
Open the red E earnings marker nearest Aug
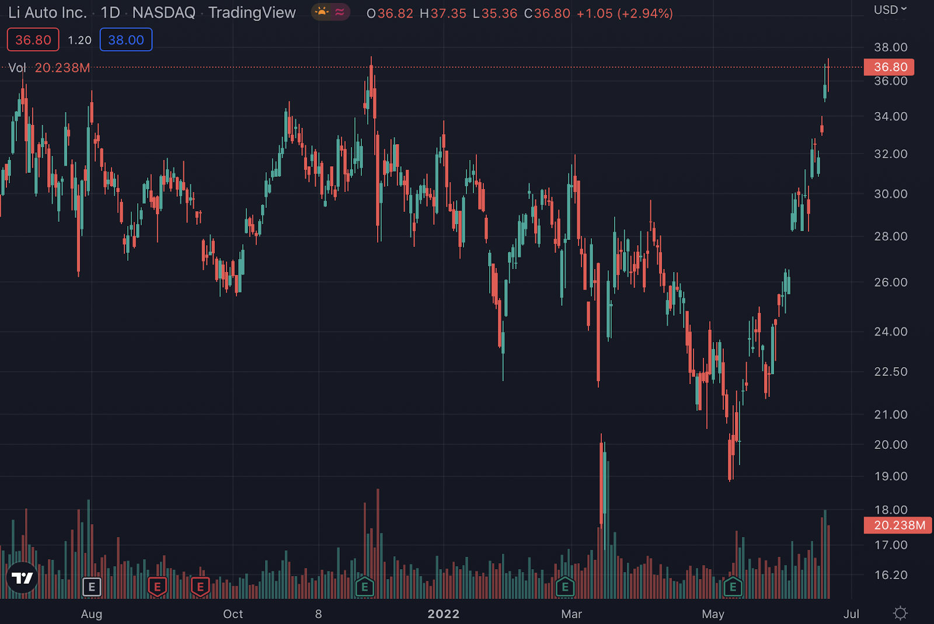pyautogui.click(x=157, y=587)
